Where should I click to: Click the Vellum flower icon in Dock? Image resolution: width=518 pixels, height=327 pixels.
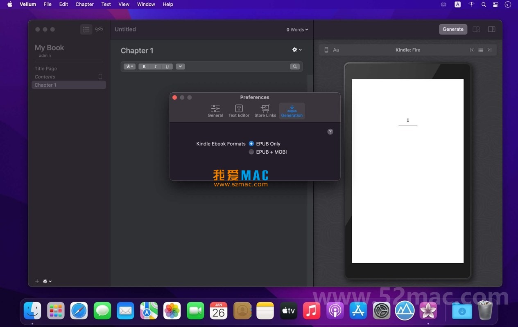click(428, 311)
